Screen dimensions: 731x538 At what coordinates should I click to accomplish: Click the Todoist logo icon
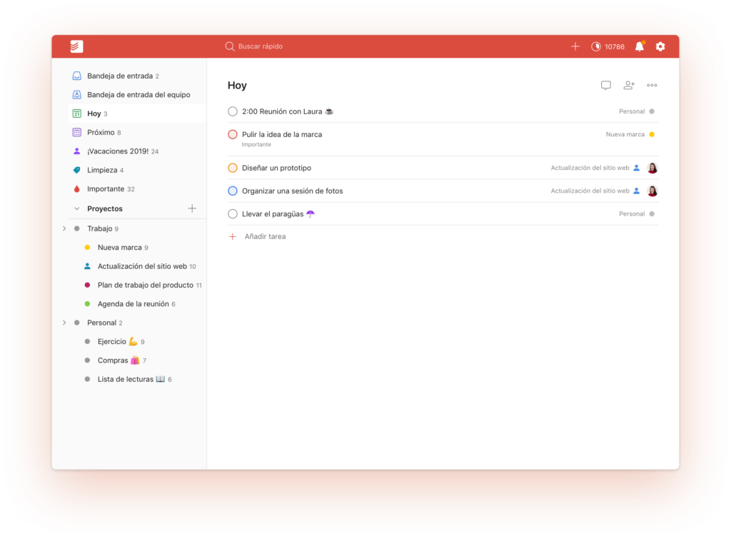[76, 46]
